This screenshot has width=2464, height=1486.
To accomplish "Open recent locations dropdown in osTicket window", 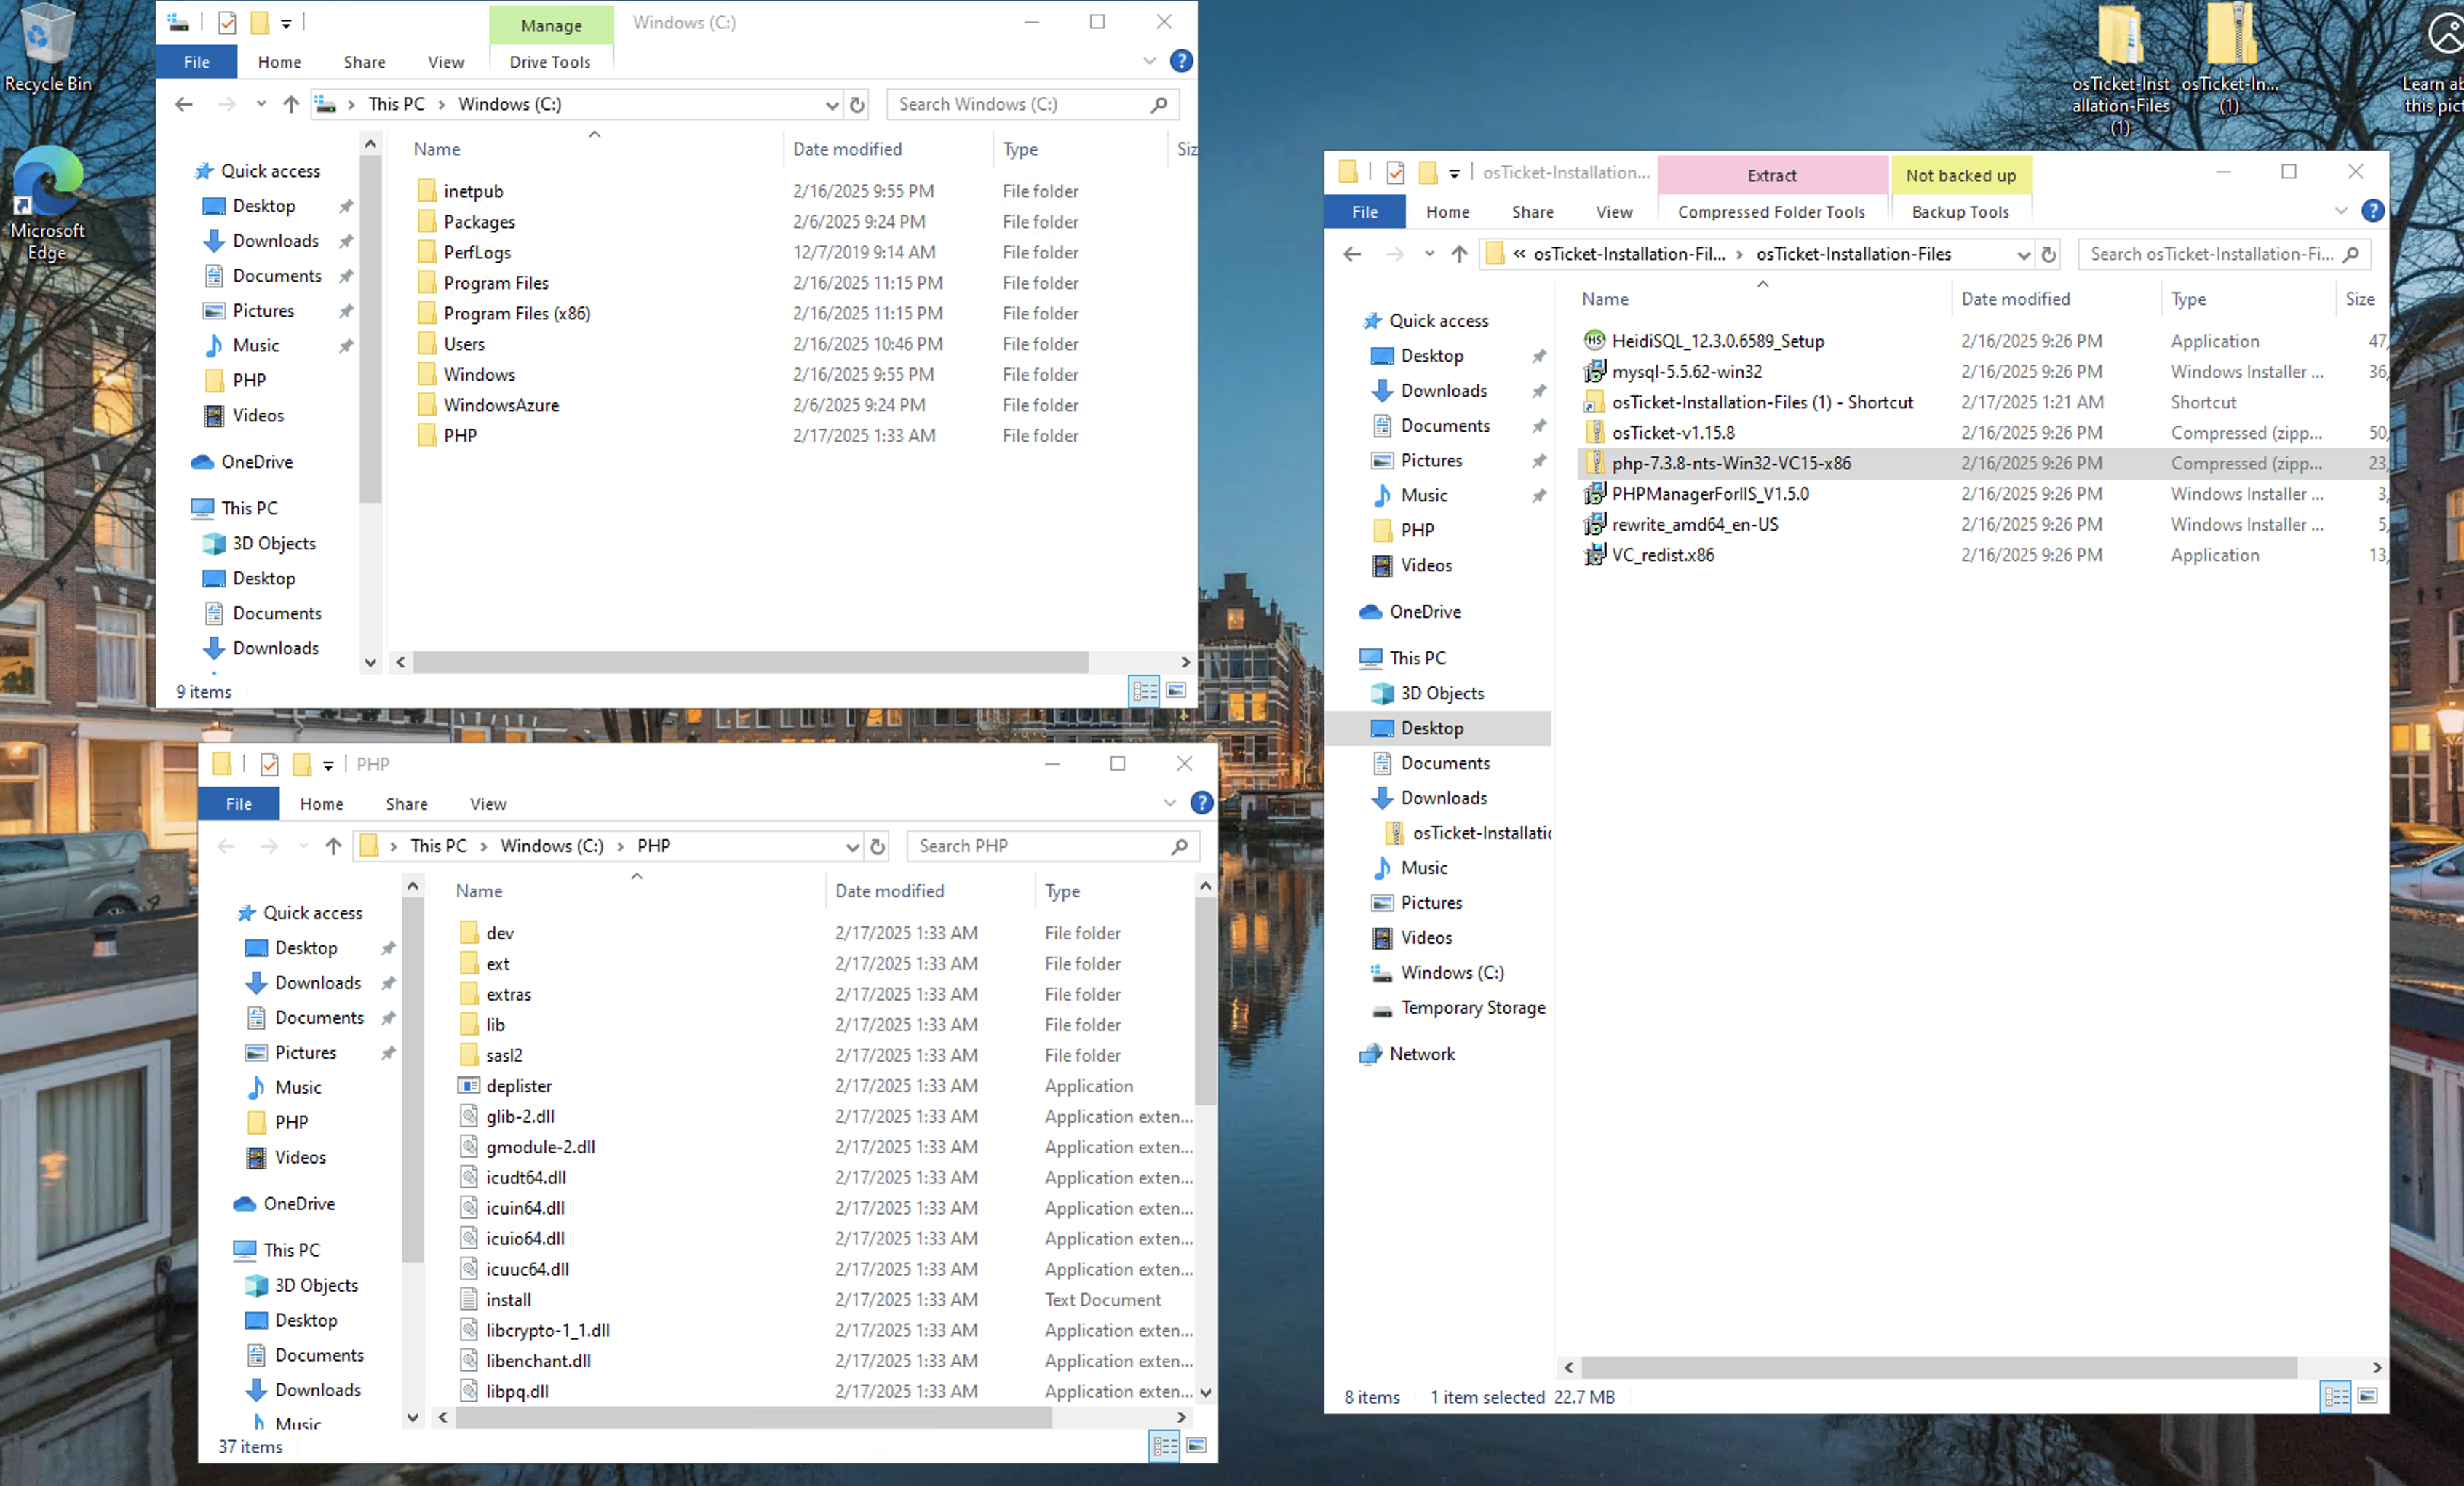I will [1429, 254].
